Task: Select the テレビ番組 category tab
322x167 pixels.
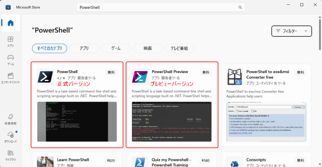Action: click(x=179, y=48)
